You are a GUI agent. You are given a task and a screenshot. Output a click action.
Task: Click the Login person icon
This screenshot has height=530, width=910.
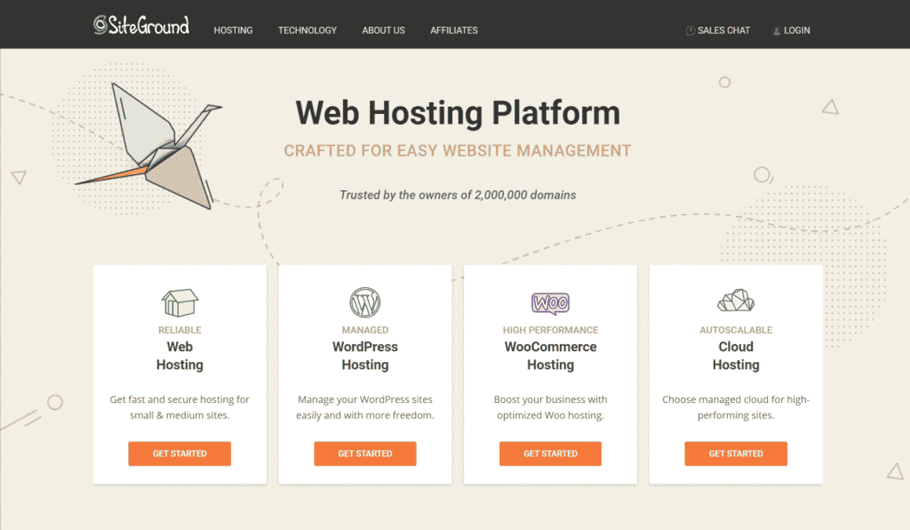click(776, 30)
